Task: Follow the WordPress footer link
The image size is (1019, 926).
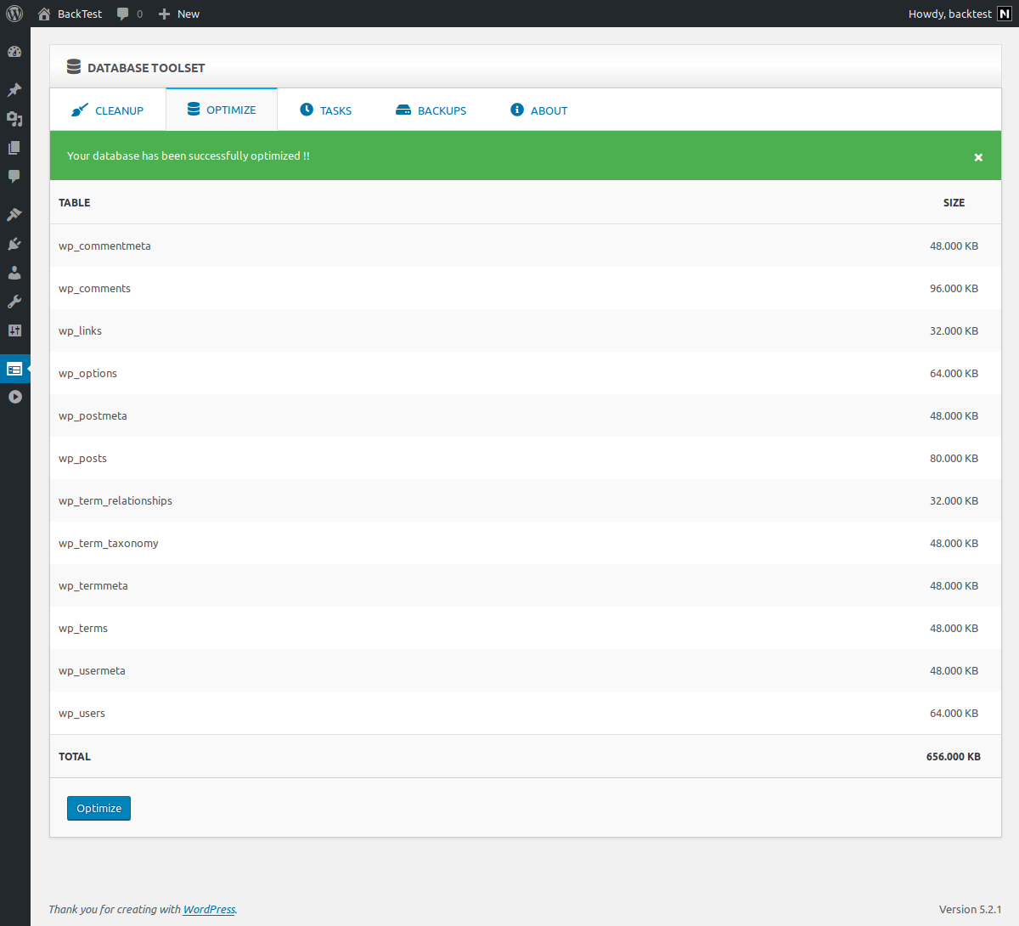Action: (x=209, y=909)
